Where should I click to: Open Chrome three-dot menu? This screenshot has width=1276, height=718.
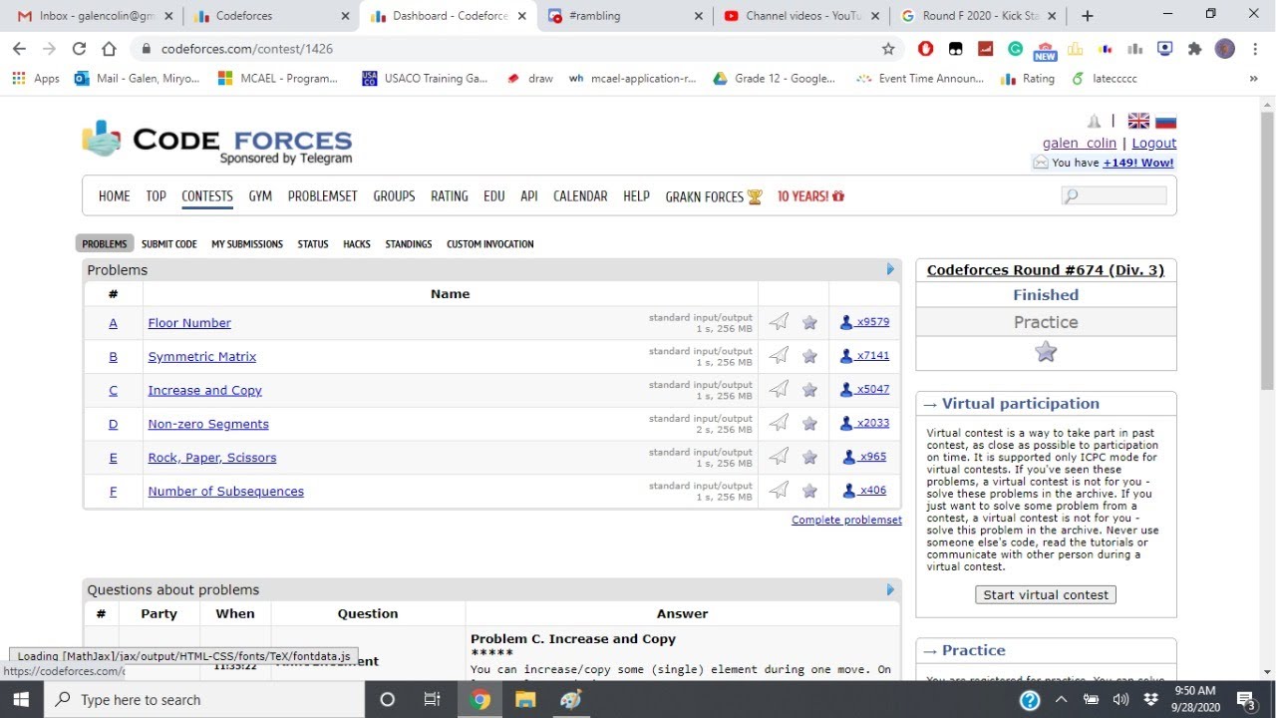tap(1254, 48)
